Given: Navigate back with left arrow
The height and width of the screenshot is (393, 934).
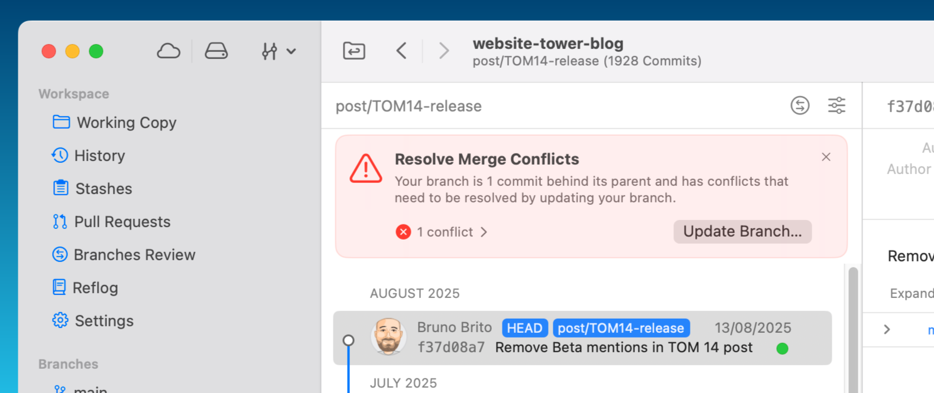Looking at the screenshot, I should (401, 51).
